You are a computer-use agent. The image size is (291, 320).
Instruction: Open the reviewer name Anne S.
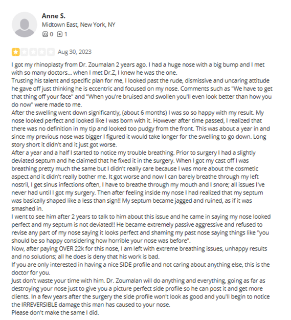click(x=54, y=16)
